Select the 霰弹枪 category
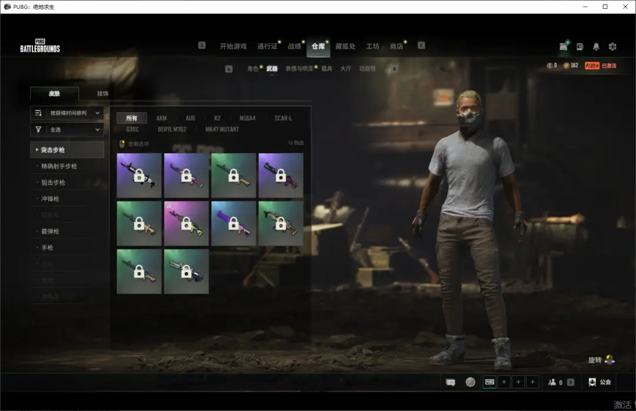 50,231
